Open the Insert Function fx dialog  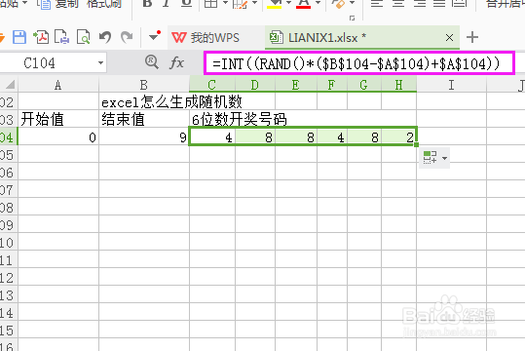(177, 62)
